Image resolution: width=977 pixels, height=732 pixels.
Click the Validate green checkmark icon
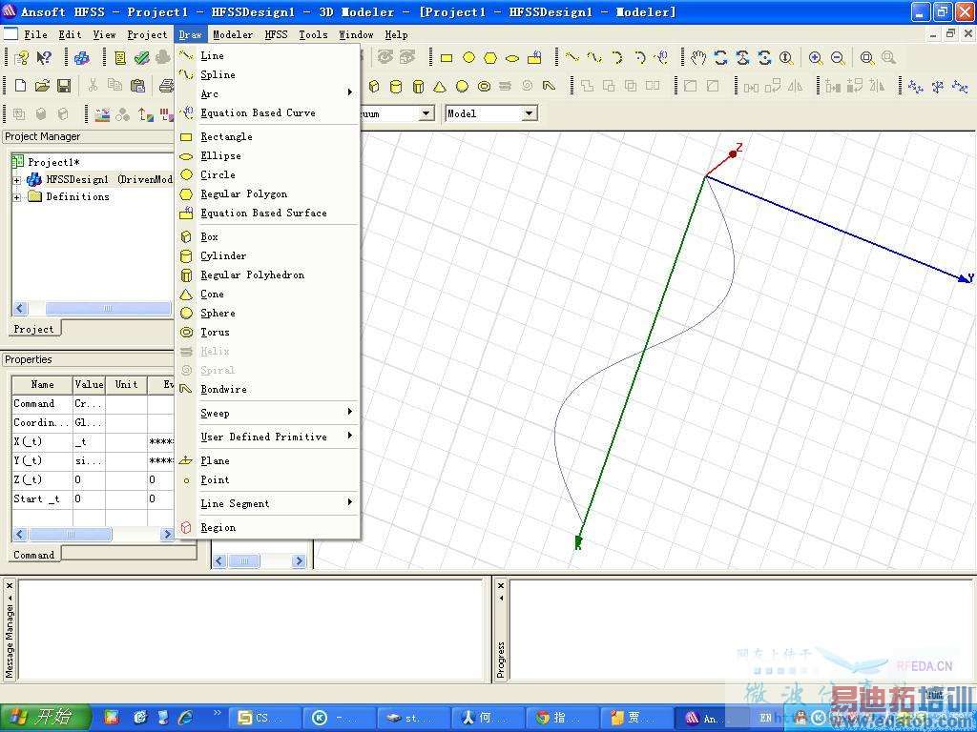point(141,58)
